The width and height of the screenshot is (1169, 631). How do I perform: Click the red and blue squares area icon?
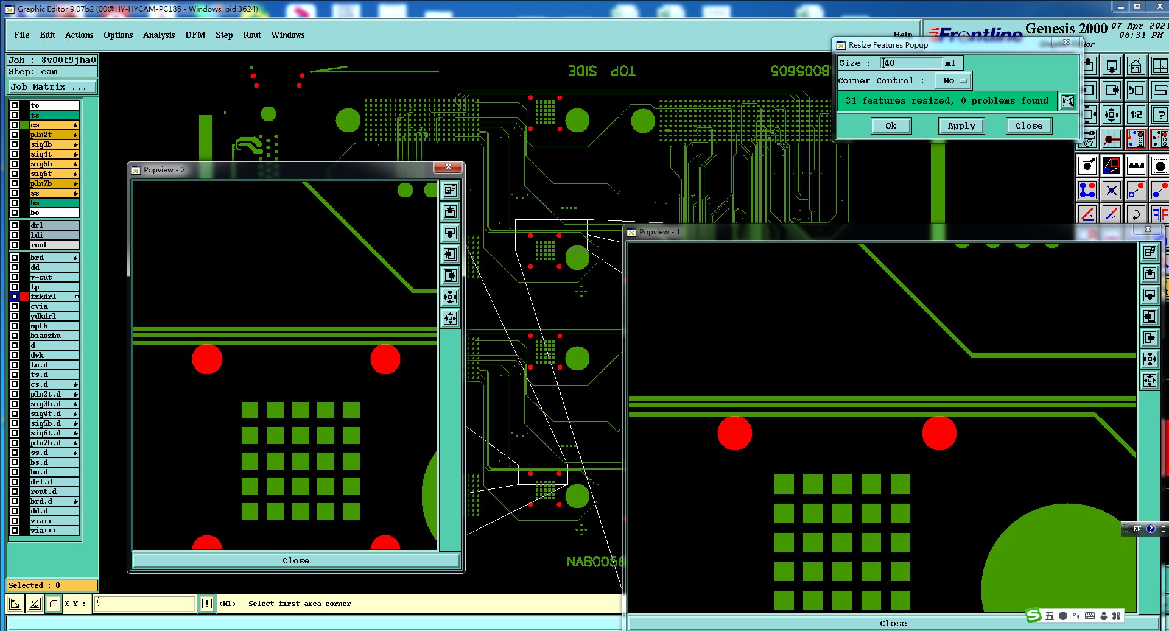(x=1112, y=166)
